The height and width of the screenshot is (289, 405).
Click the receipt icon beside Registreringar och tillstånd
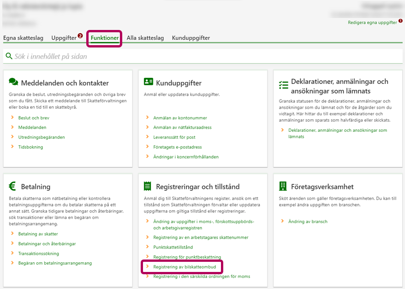pyautogui.click(x=148, y=186)
